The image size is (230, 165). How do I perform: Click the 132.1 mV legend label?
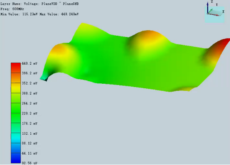coord(29,133)
